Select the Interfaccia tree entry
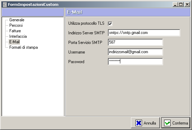192x130 pixels. pyautogui.click(x=18, y=36)
